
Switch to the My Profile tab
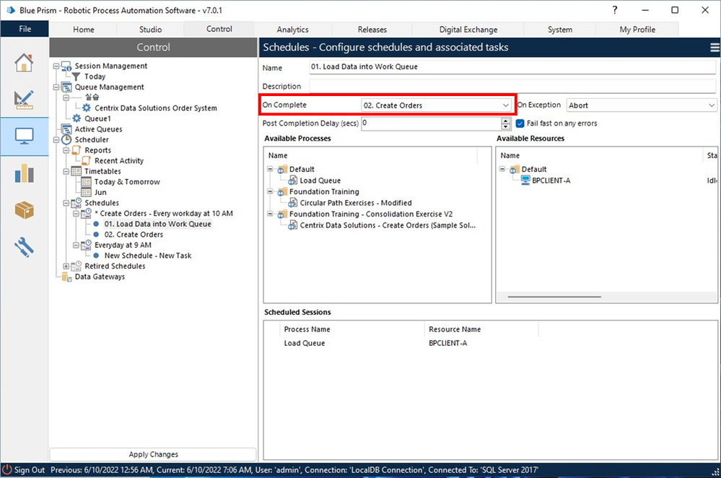637,30
